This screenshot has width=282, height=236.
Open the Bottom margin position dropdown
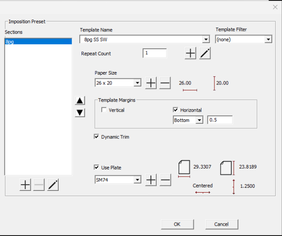point(199,120)
